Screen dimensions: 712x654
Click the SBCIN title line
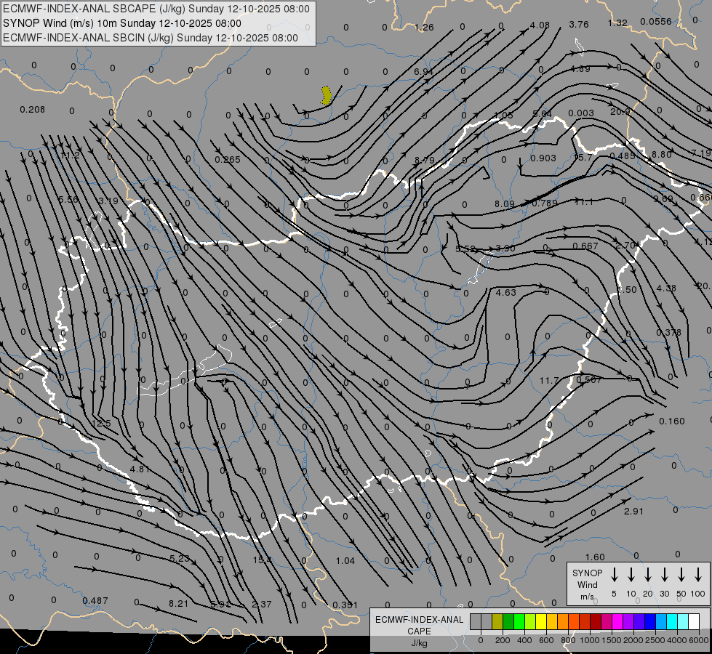(x=151, y=38)
